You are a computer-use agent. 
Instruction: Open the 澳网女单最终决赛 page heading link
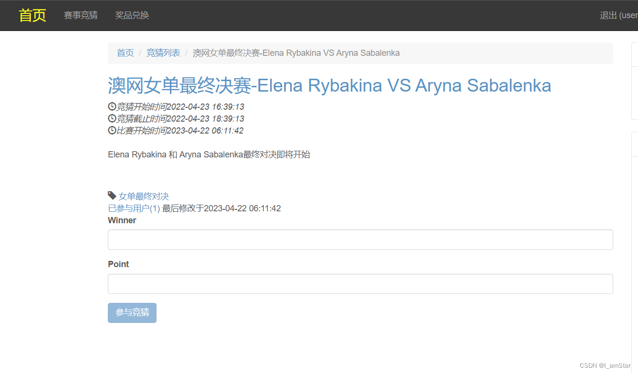click(330, 85)
